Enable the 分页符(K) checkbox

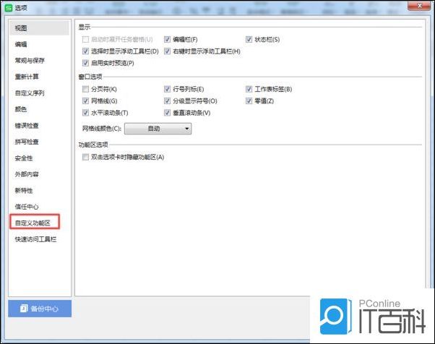click(x=86, y=89)
